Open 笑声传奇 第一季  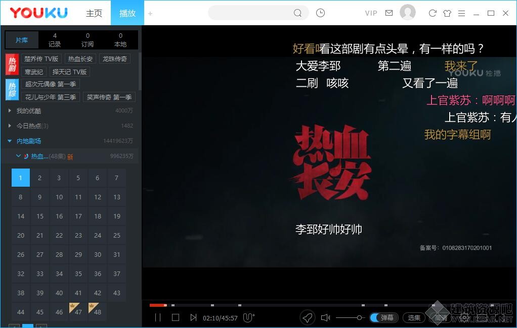[x=109, y=97]
